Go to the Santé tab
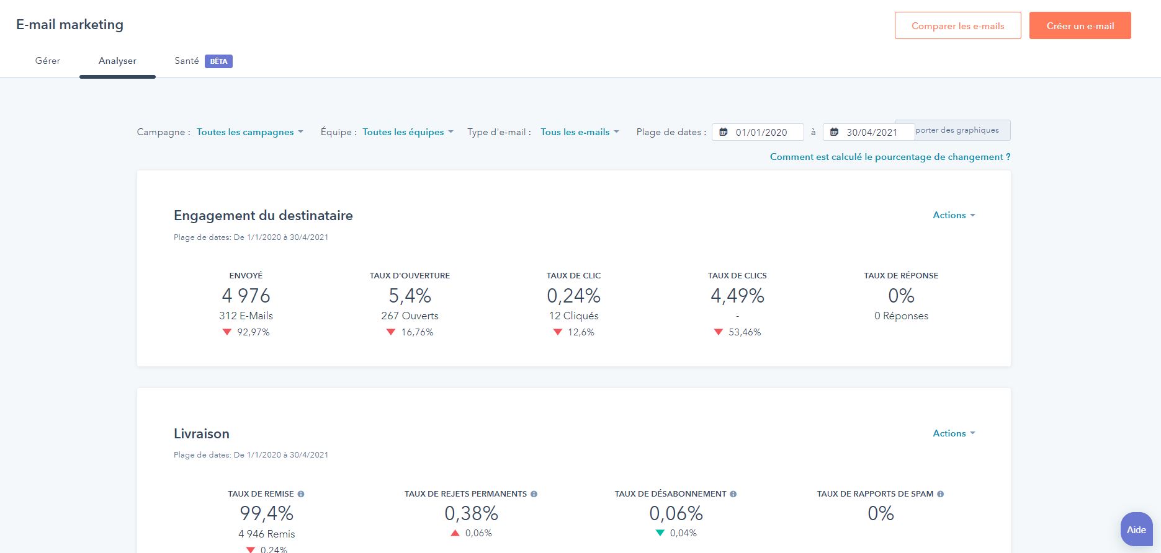The height and width of the screenshot is (553, 1161). (x=186, y=61)
